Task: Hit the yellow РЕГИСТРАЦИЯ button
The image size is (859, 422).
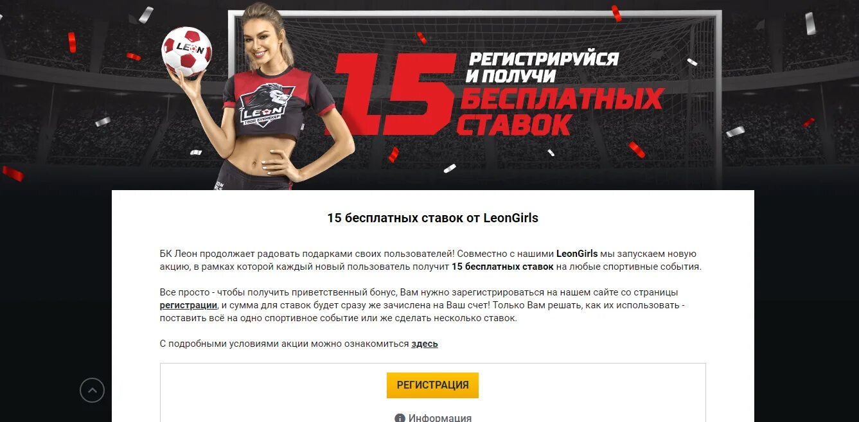Action: 432,385
